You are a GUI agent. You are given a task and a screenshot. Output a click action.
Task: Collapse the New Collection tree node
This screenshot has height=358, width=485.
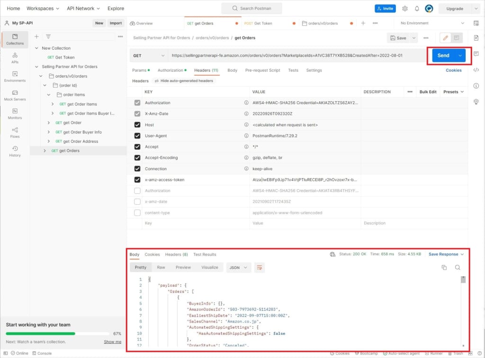[x=36, y=48]
